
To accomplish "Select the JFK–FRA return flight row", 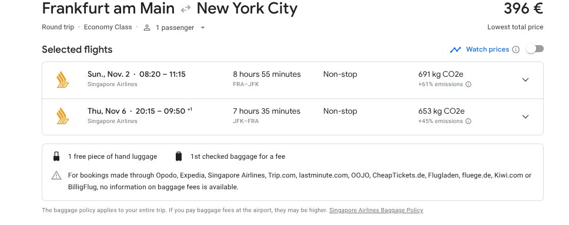I will [293, 117].
